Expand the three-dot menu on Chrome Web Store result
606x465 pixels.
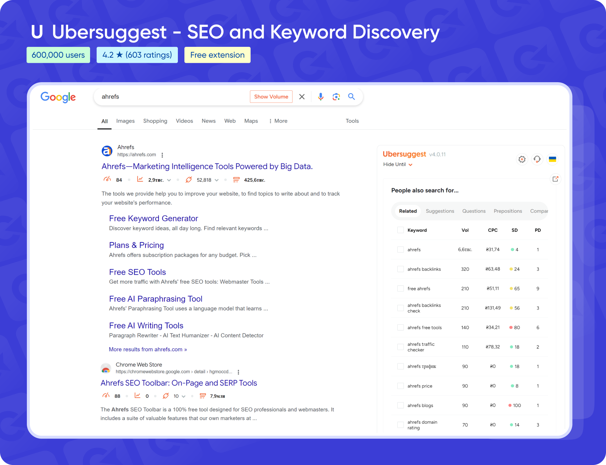(238, 372)
